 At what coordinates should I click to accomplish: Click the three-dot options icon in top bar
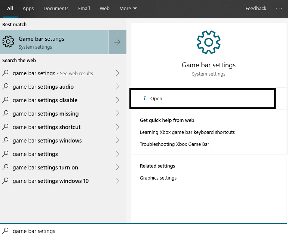coord(279,8)
